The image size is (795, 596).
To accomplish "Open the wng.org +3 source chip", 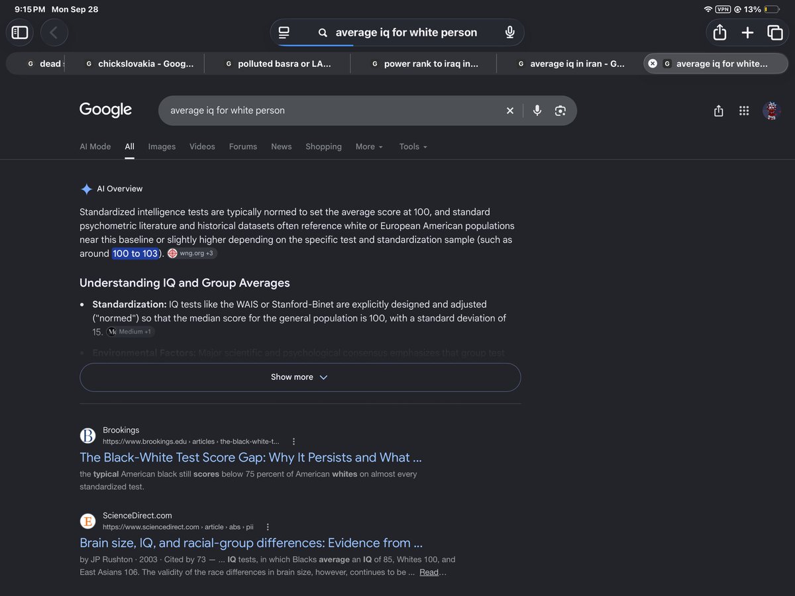I will coord(191,254).
